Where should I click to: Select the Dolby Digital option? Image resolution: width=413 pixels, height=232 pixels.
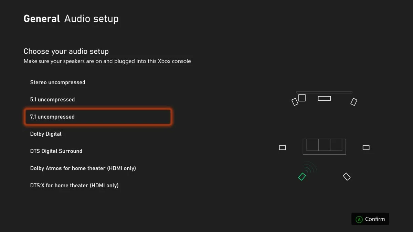click(46, 134)
